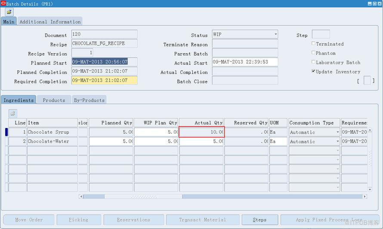Open the Status dropdown showing WIP
383x229 pixels.
point(275,34)
